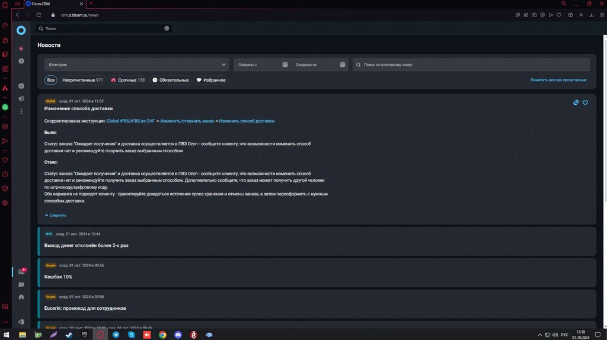Focus the Поиск по ключевому слову field
The image size is (607, 340).
pos(471,65)
